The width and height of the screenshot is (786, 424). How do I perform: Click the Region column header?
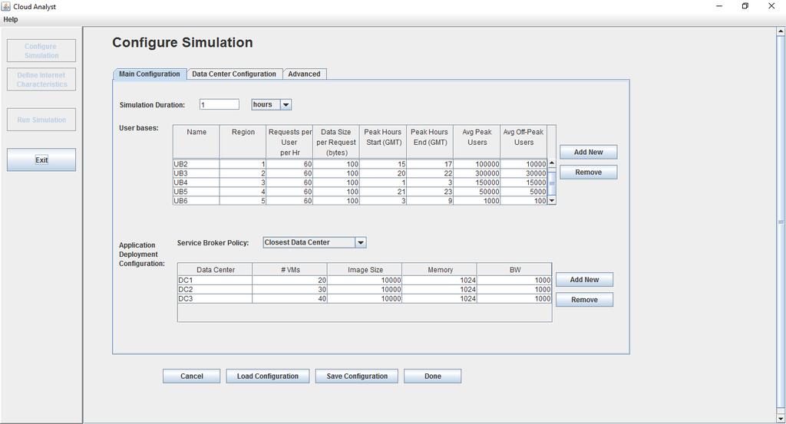pos(243,142)
